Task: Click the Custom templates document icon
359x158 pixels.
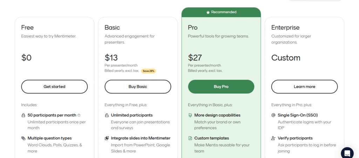Action: [x=190, y=138]
